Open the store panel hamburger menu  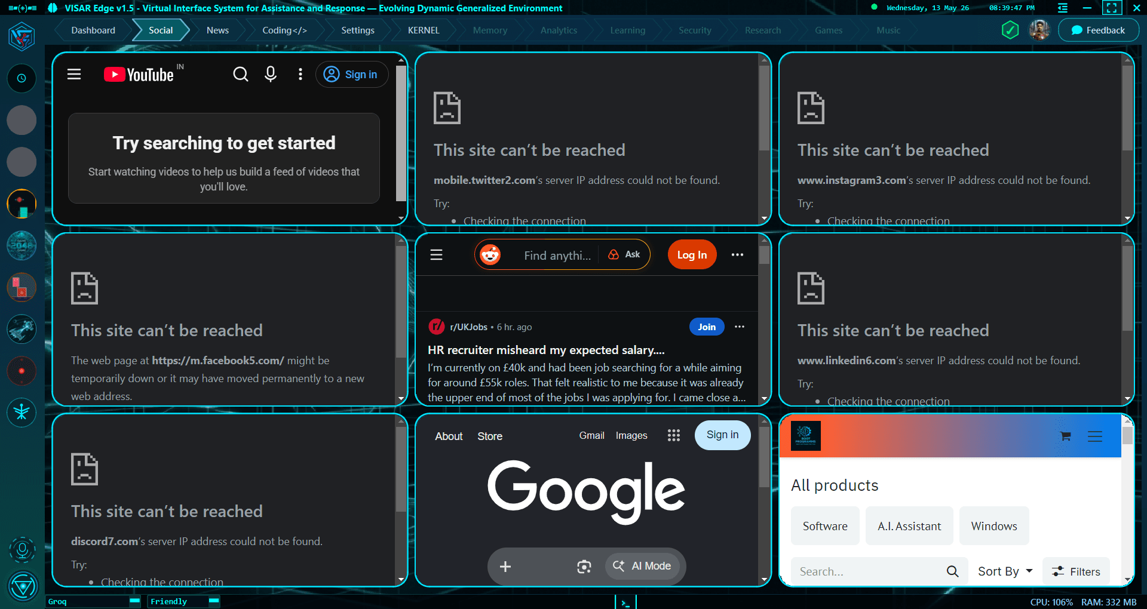pyautogui.click(x=1095, y=436)
